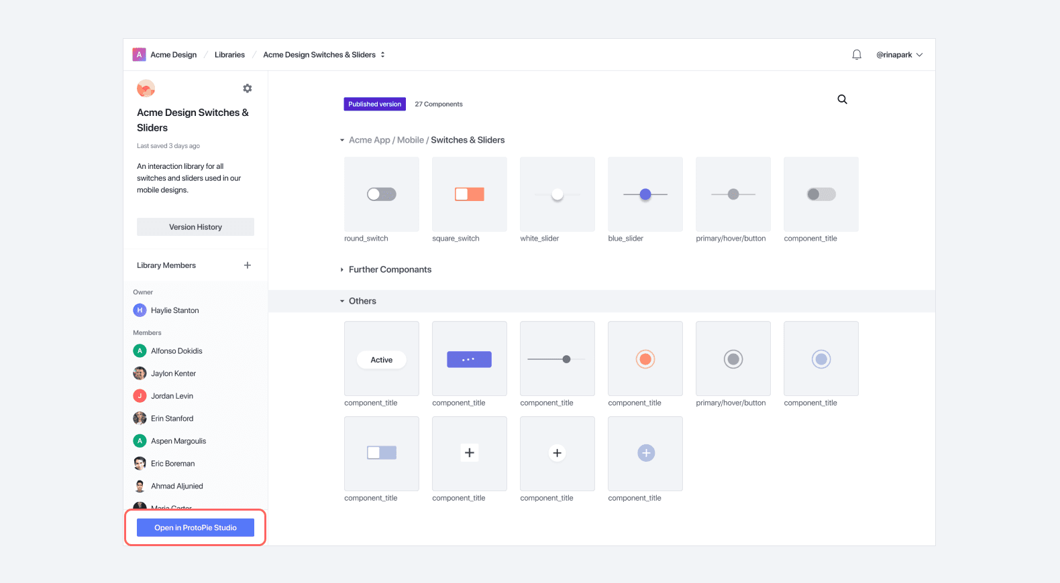Click Alfonso Dokidis's avatar
Viewport: 1060px width, 583px height.
pyautogui.click(x=140, y=351)
